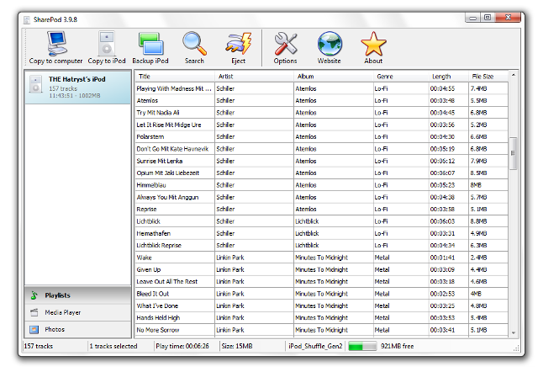This screenshot has height=372, width=538.
Task: Click the Playlists music note icon
Action: [34, 295]
